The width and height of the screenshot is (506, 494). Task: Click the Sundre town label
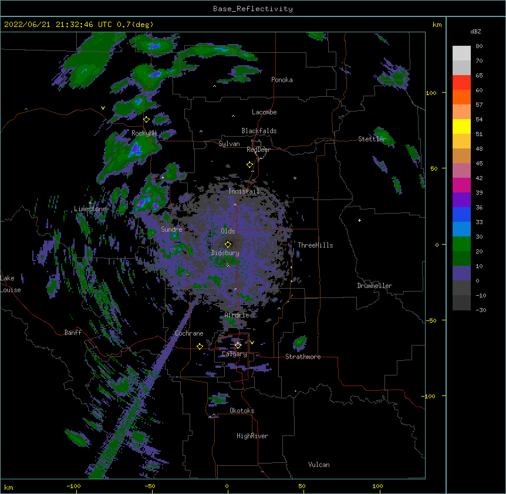pyautogui.click(x=171, y=229)
